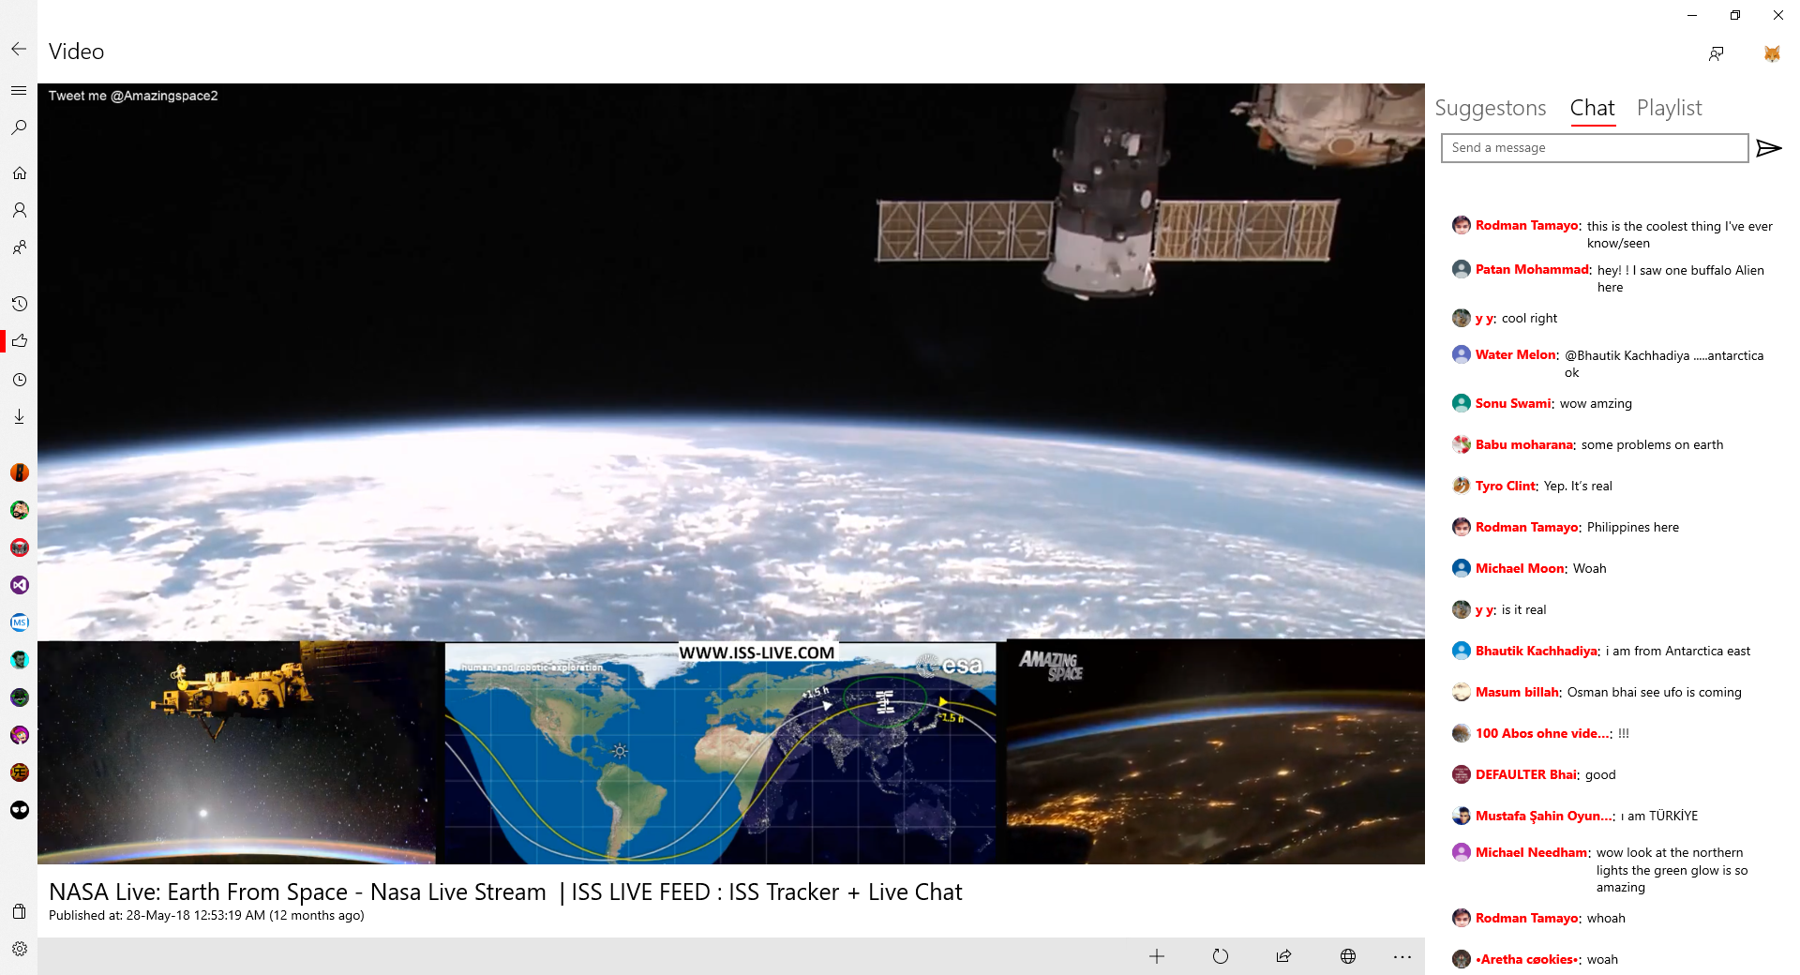Open the more options ellipsis menu

tap(1402, 956)
